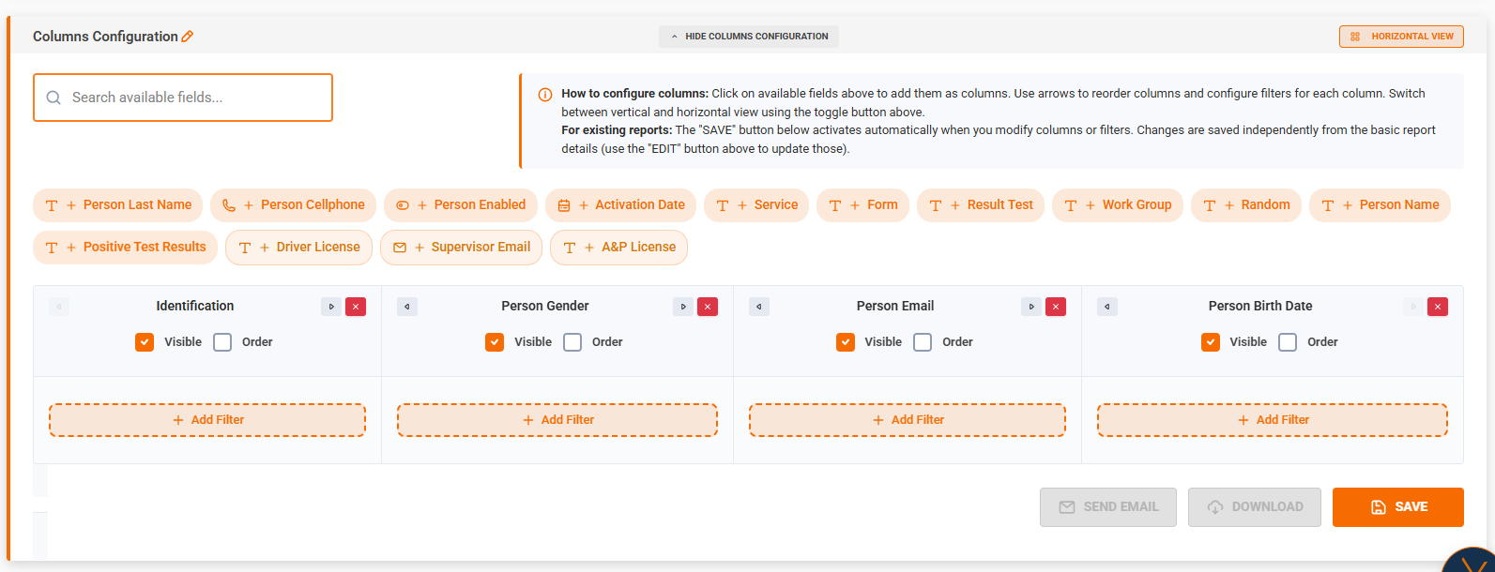Remove the Person Email column
The image size is (1495, 572).
1056,307
